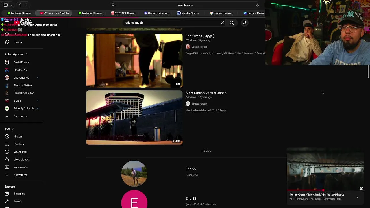This screenshot has height=208, width=370.
Task: Open the 'SR // Casino Versus Japan' thumbnail
Action: tap(134, 118)
